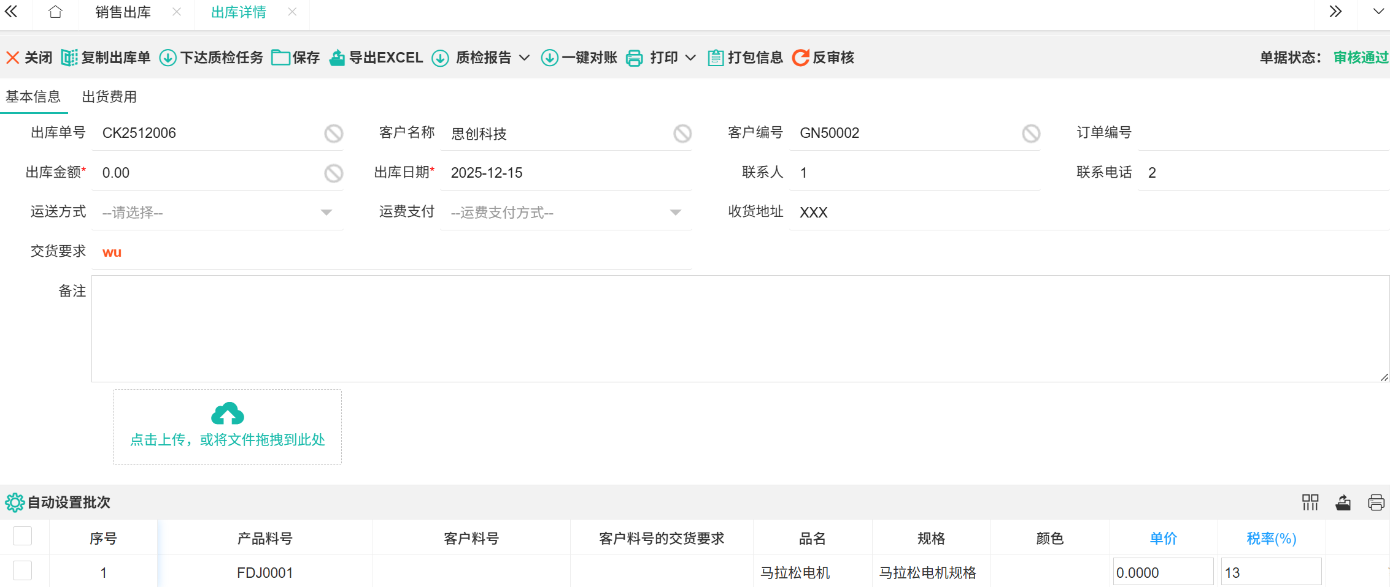Click the 一键对账 button

[x=579, y=58]
